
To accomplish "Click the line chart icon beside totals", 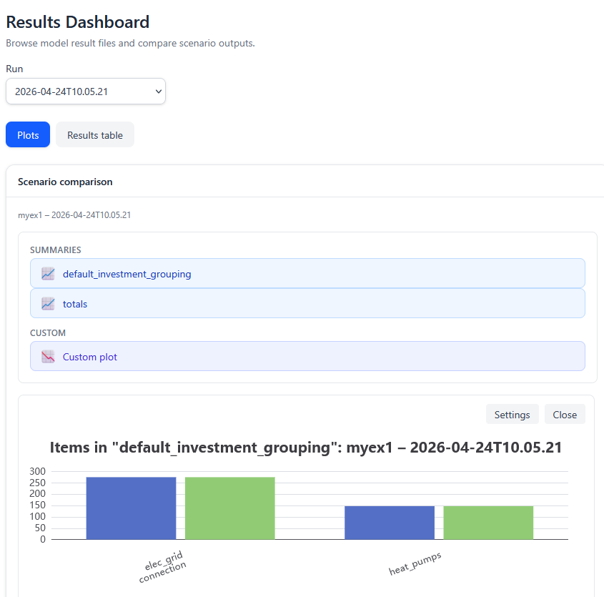I will [x=48, y=304].
